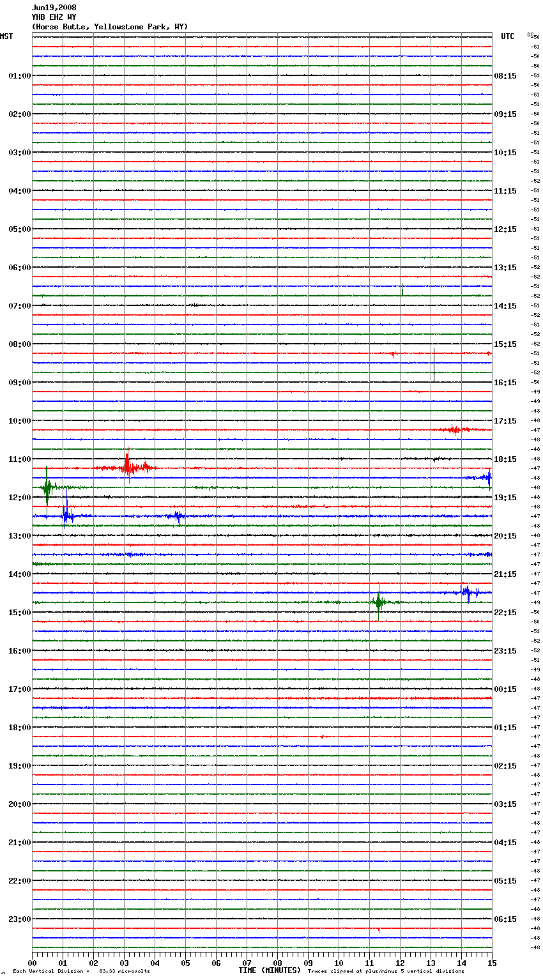Select the 08:00 MST hour label
This screenshot has width=543, height=980.
click(x=20, y=344)
